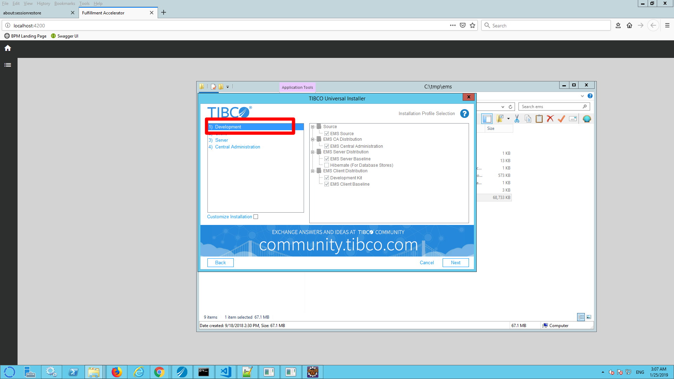Switch Explorer to large icons view
Viewport: 674px width, 379px height.
(589, 317)
